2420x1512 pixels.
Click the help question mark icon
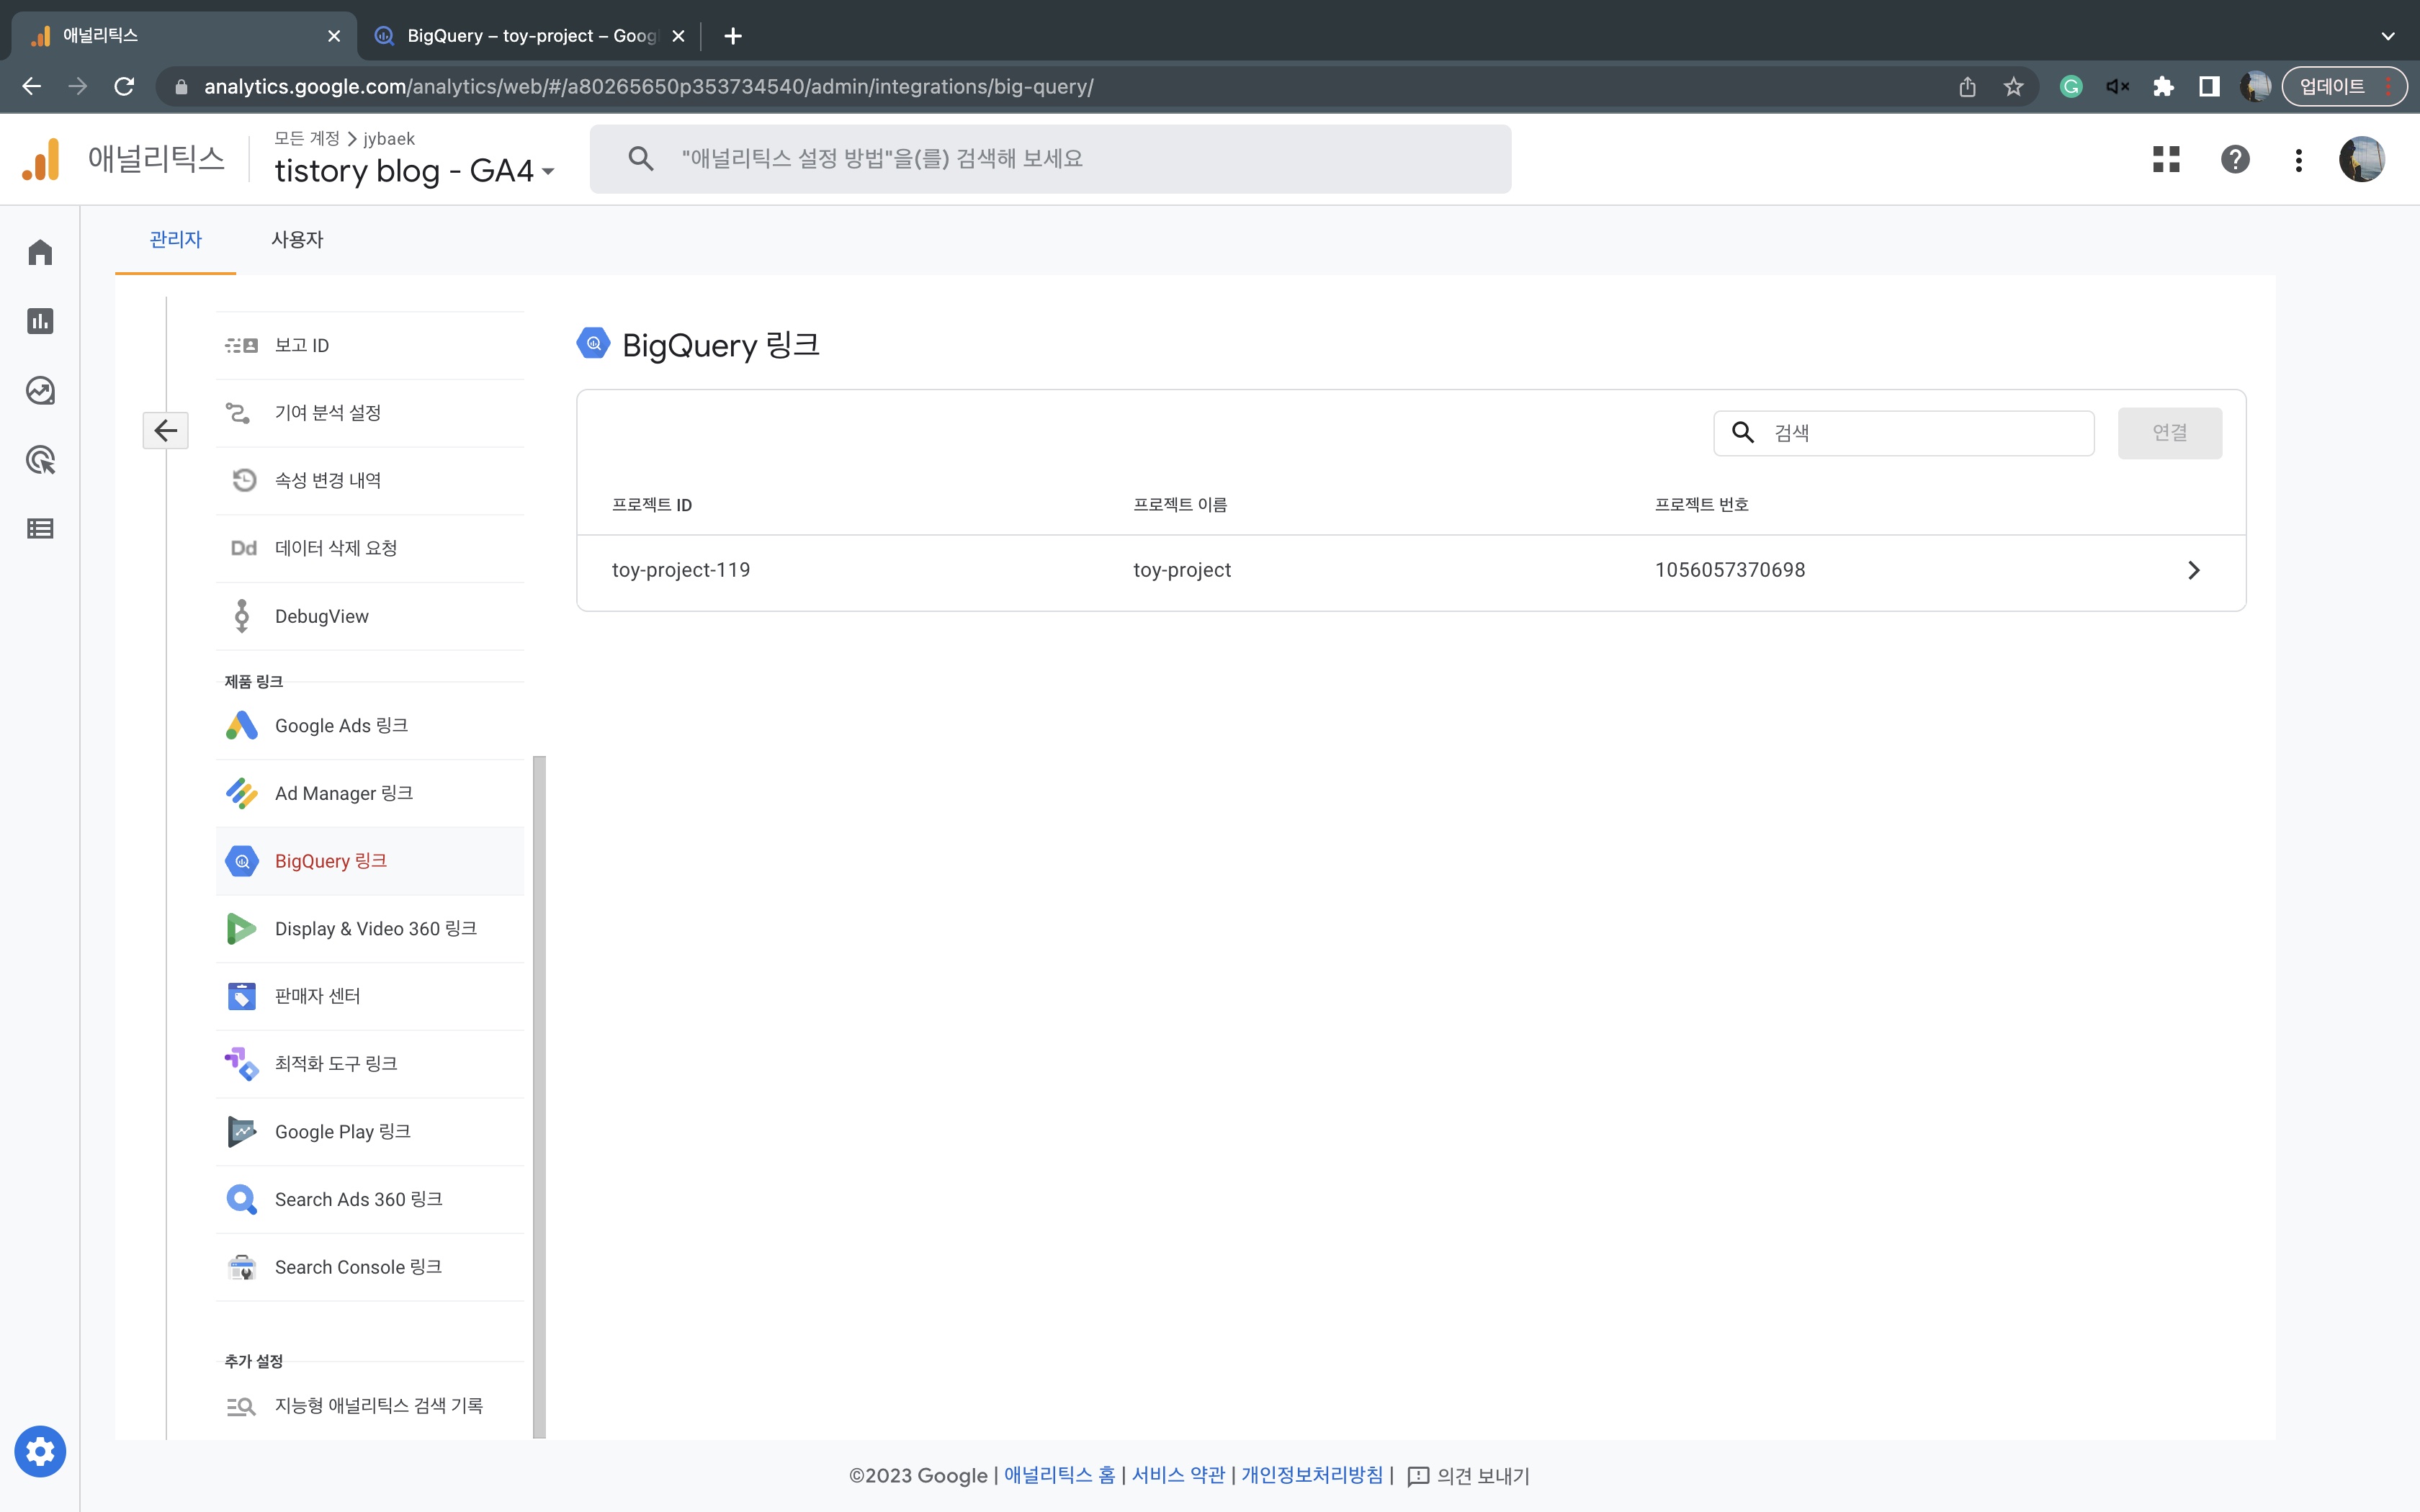2235,159
